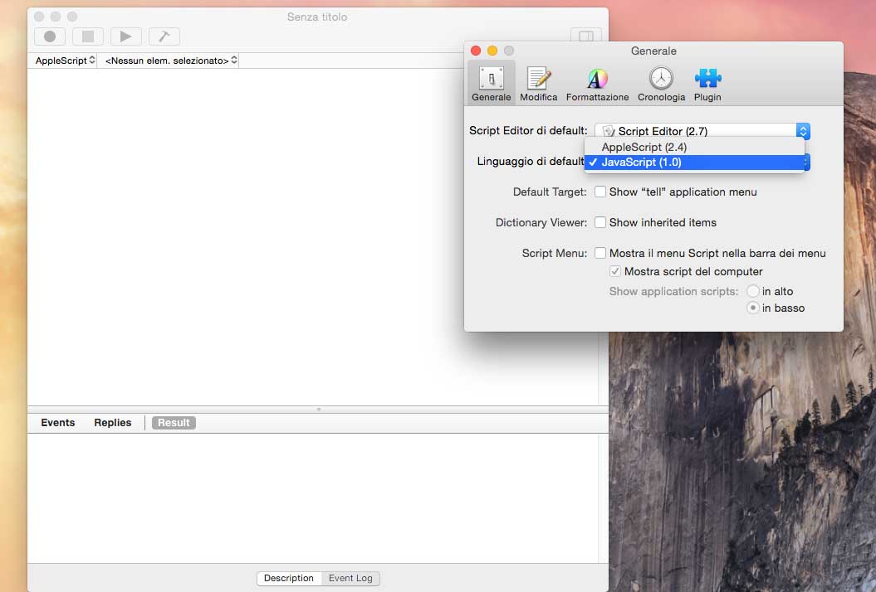
Task: Choose AppleScript (2.4) from language list
Action: (x=694, y=148)
